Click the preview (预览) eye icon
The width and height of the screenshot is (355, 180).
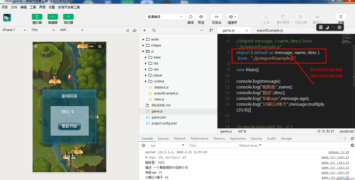pos(201,17)
